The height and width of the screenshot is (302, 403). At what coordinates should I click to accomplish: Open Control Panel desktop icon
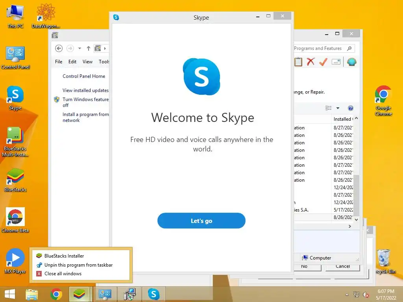pyautogui.click(x=15, y=57)
